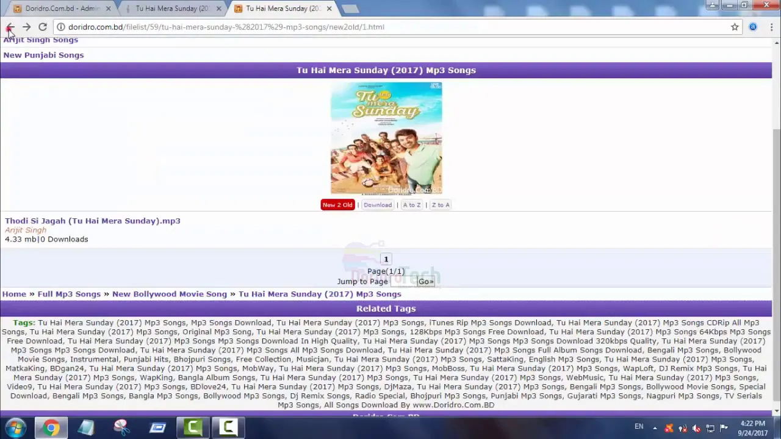Viewport: 781px width, 439px height.
Task: Click EN language indicator in tray
Action: (639, 427)
